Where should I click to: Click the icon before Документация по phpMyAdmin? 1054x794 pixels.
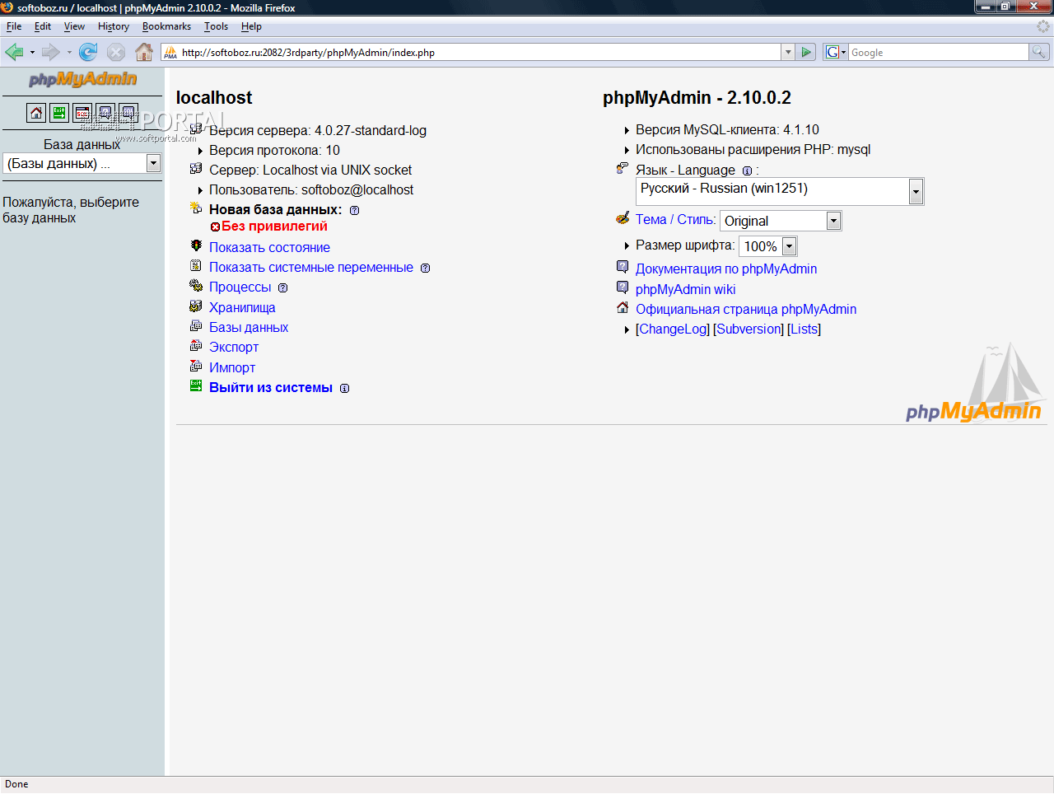623,266
